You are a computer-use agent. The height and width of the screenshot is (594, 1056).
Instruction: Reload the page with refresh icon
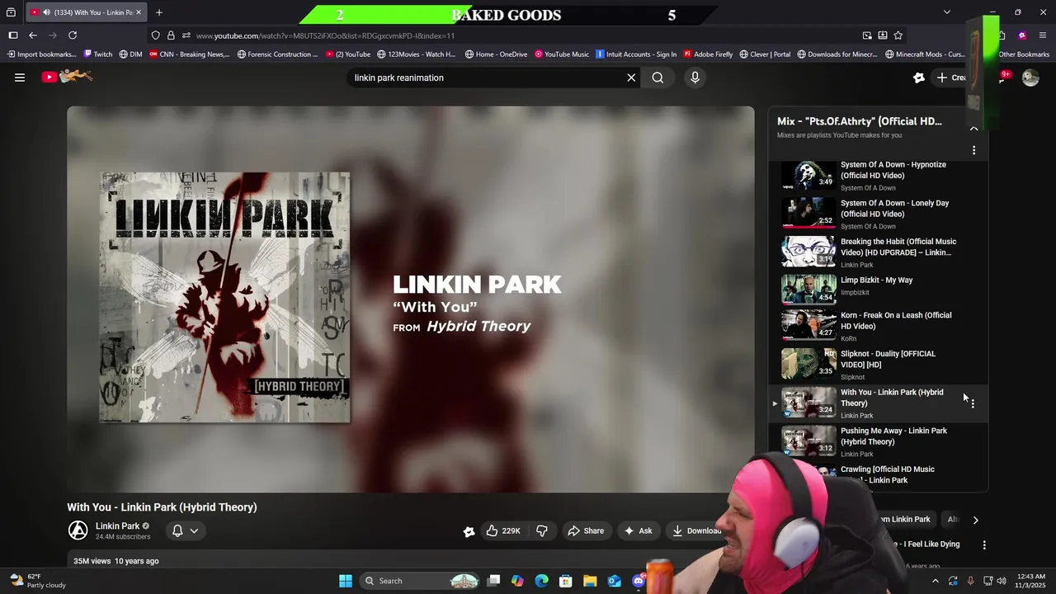[73, 35]
